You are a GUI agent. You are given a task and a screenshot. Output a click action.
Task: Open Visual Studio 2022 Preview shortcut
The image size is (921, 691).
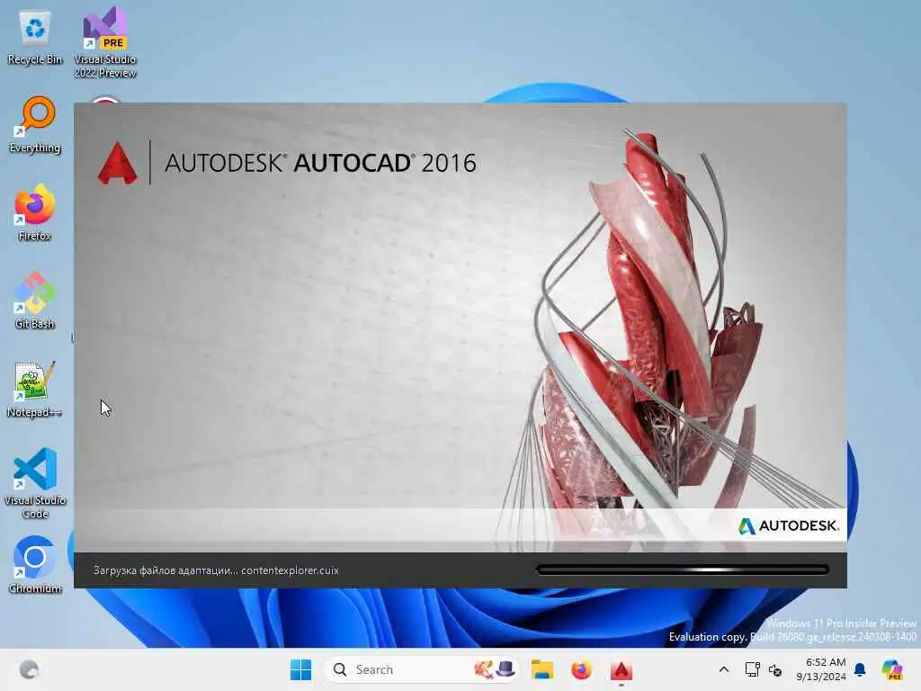click(105, 42)
